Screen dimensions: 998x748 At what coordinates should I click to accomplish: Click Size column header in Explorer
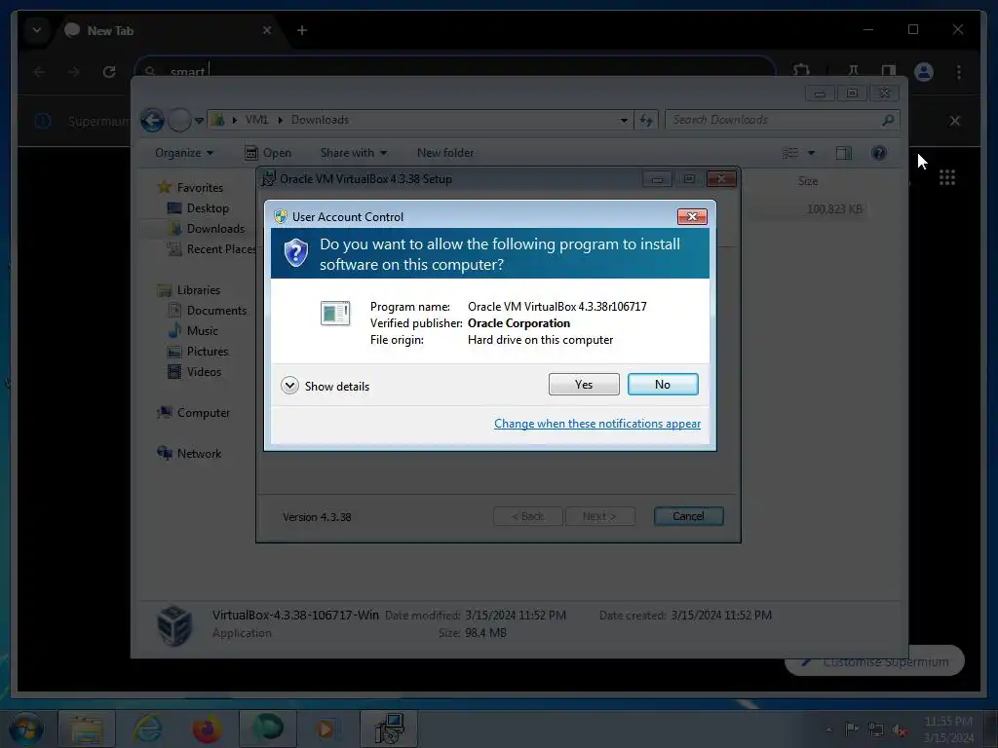[x=808, y=181]
